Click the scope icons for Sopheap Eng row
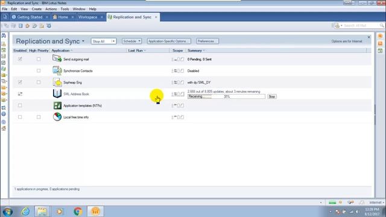This screenshot has width=386, height=217. click(177, 83)
